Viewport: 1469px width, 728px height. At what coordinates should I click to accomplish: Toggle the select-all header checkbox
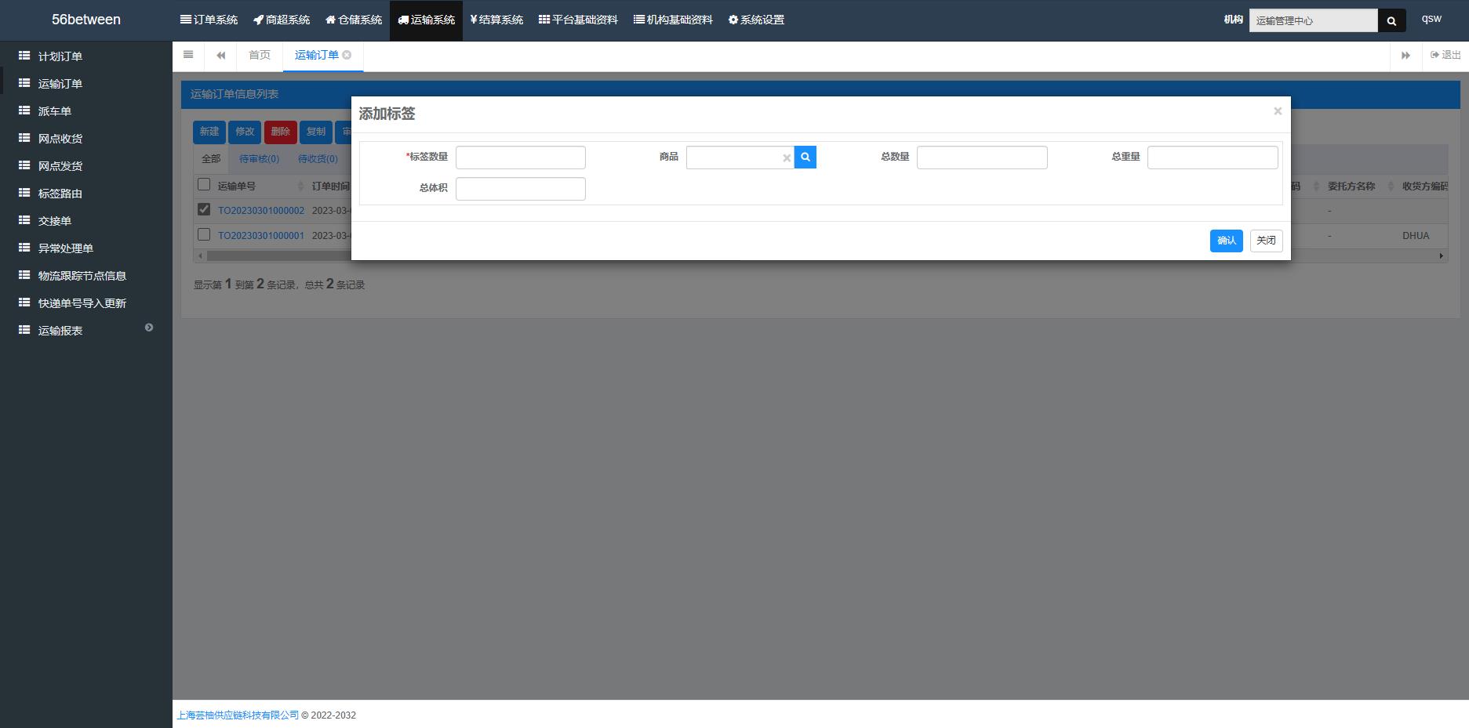[204, 185]
